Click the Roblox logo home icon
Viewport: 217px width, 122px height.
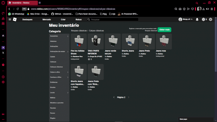point(15,19)
